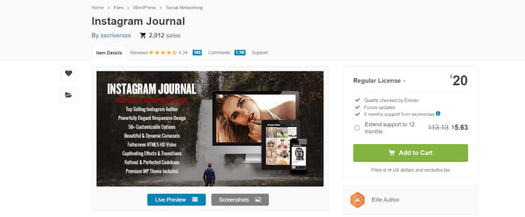Screen dimensions: 525x217
Task: Click the heart favorite icon
Action: (68, 74)
